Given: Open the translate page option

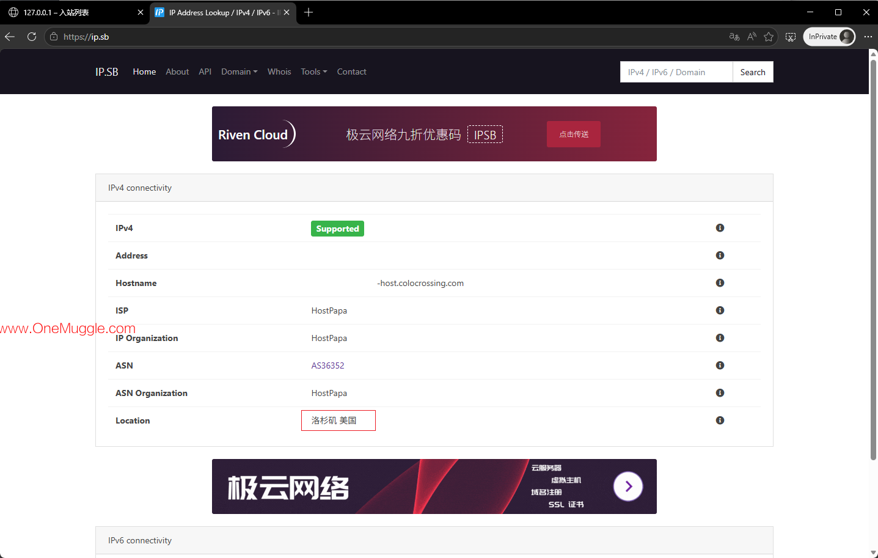Looking at the screenshot, I should [734, 37].
